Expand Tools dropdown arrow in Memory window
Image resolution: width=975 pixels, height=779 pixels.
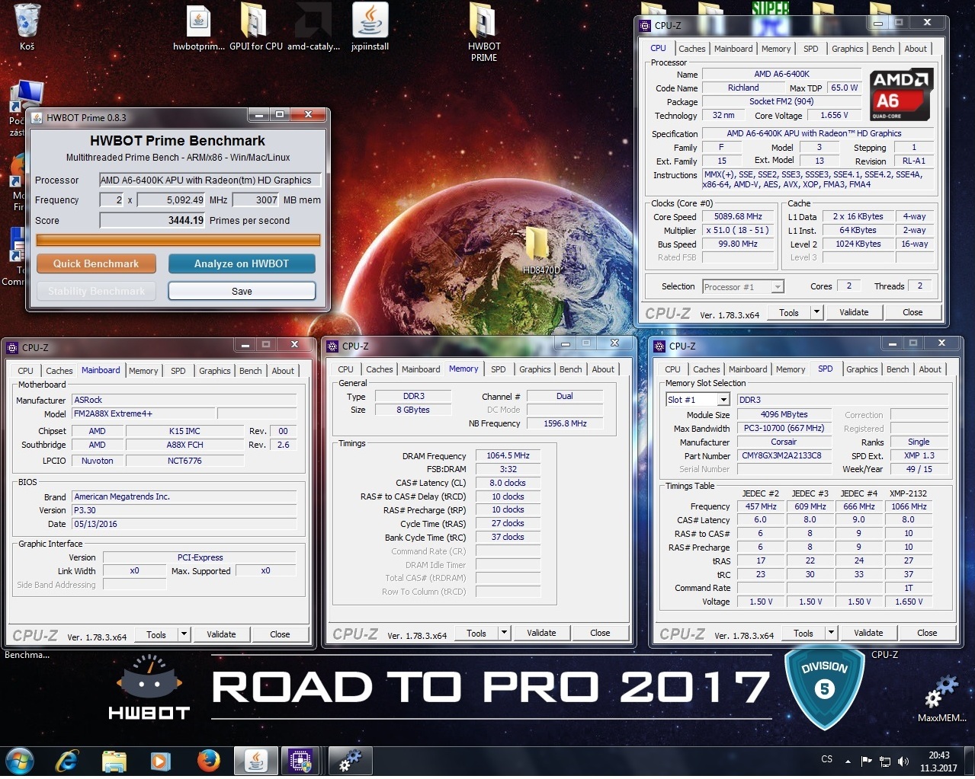tap(504, 633)
